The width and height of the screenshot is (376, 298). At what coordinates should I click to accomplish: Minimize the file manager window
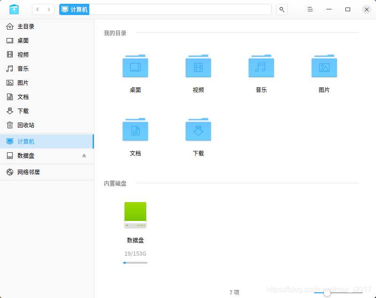(329, 9)
